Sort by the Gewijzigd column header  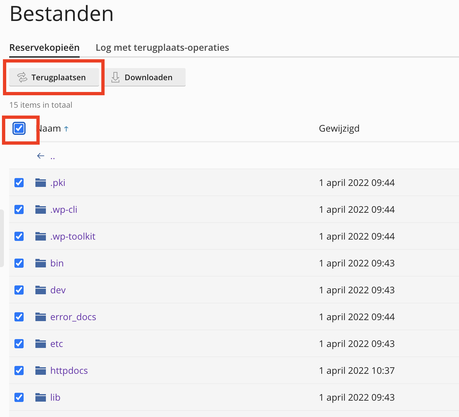coord(339,128)
